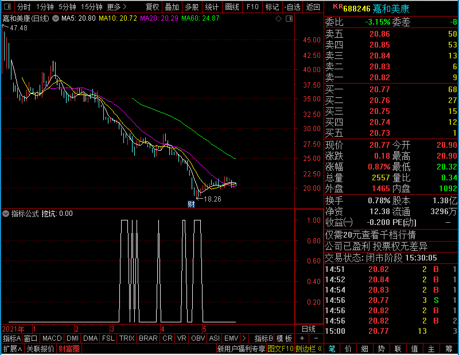Switch the indicator to ASI
Viewport: 459px width, 355px height.
(x=214, y=338)
